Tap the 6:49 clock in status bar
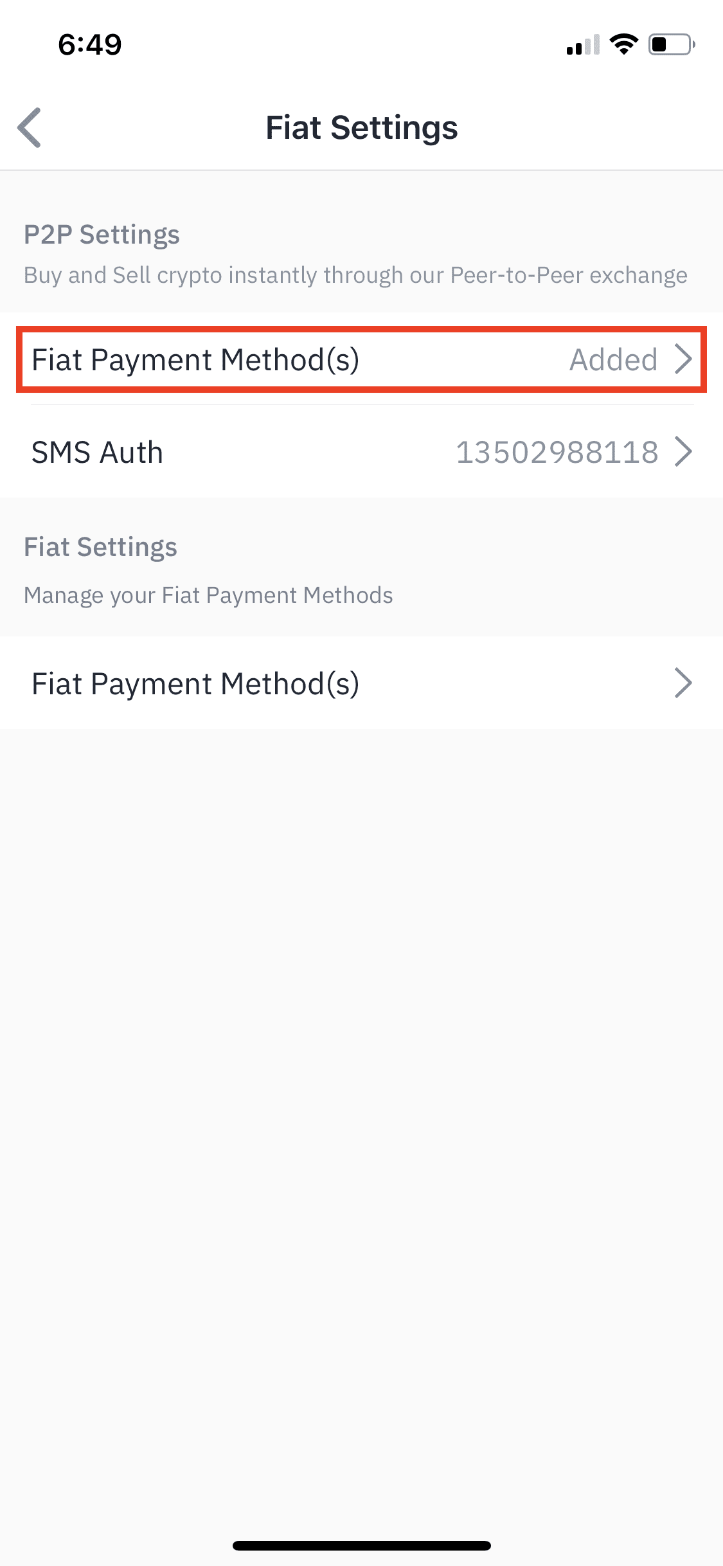This screenshot has width=723, height=1566. (x=90, y=44)
